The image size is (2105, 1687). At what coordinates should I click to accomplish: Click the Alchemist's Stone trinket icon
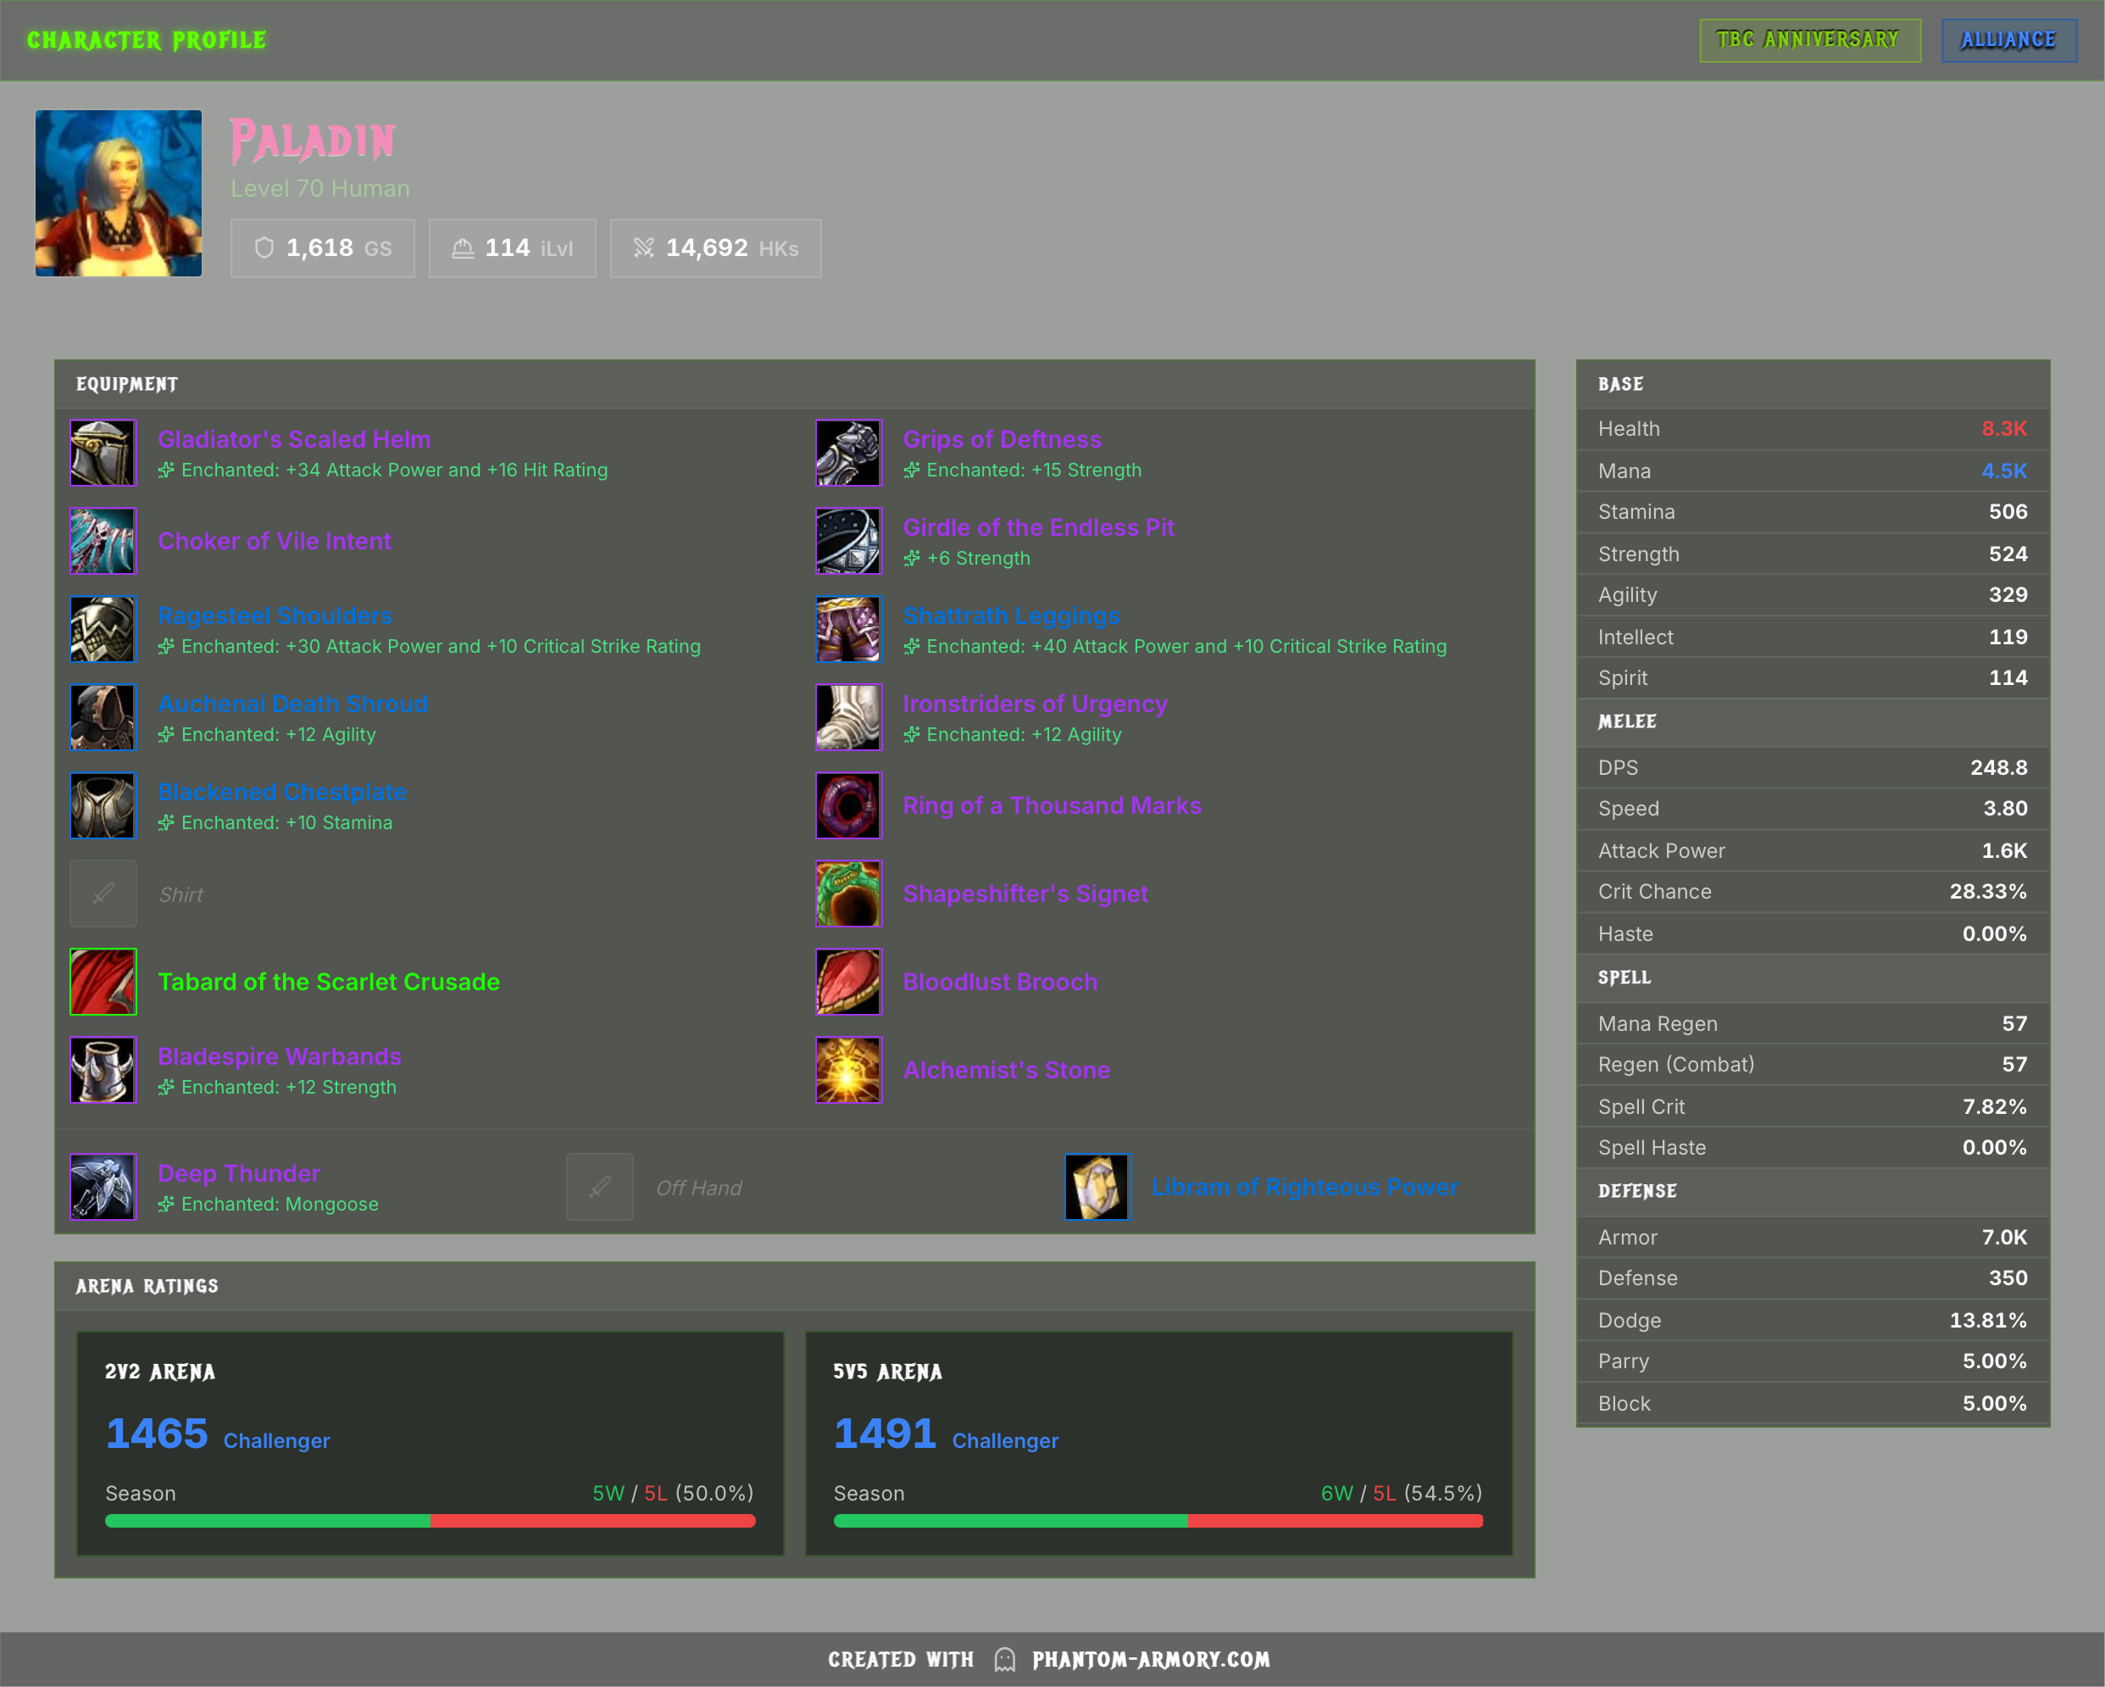coord(848,1070)
